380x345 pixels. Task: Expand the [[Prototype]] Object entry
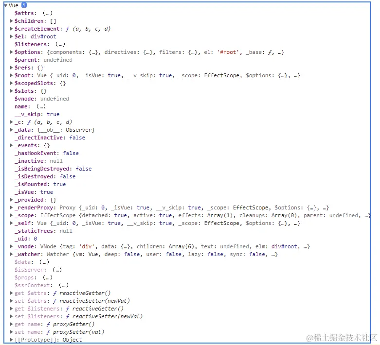pyautogui.click(x=11, y=340)
